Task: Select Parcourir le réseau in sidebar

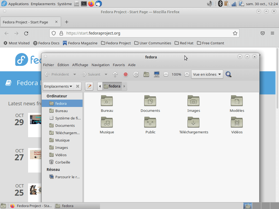Action: (62, 177)
